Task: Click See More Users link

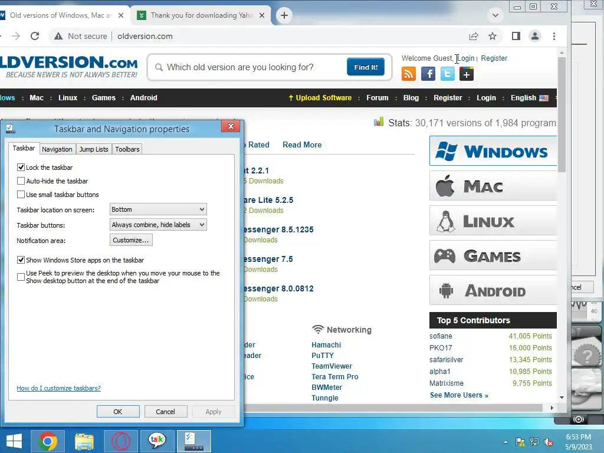Action: (x=459, y=395)
